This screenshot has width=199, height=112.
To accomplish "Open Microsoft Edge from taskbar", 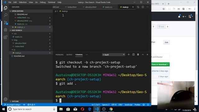I will [x=90, y=109].
